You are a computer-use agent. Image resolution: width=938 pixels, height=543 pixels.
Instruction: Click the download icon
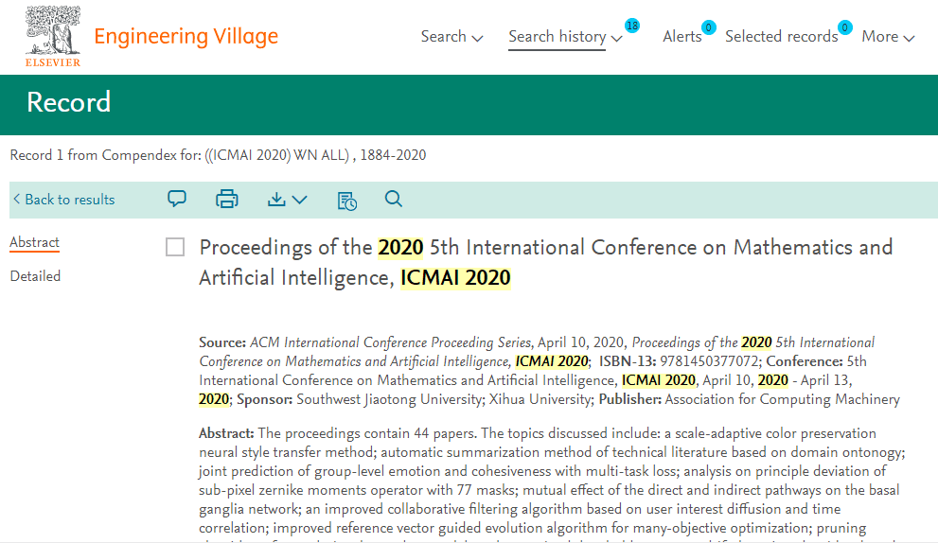tap(276, 200)
